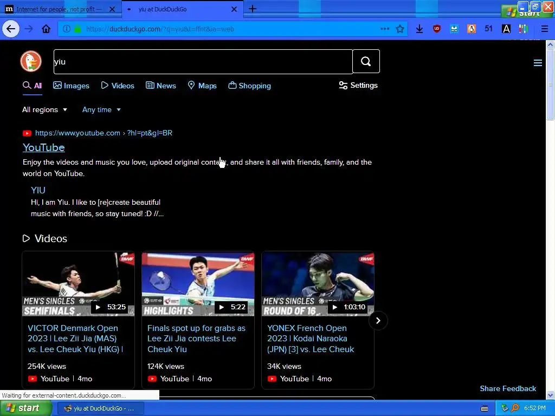Click the forward navigation arrow

(29, 29)
